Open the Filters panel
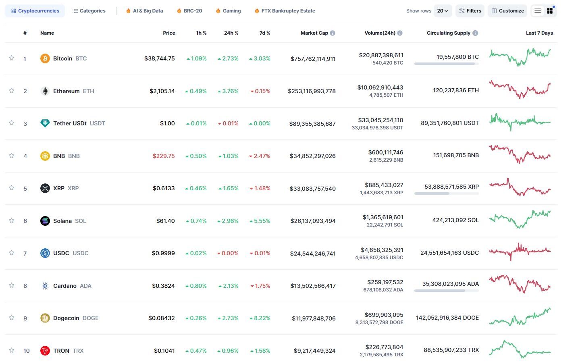Screen dimensions: 576x364 tap(470, 11)
